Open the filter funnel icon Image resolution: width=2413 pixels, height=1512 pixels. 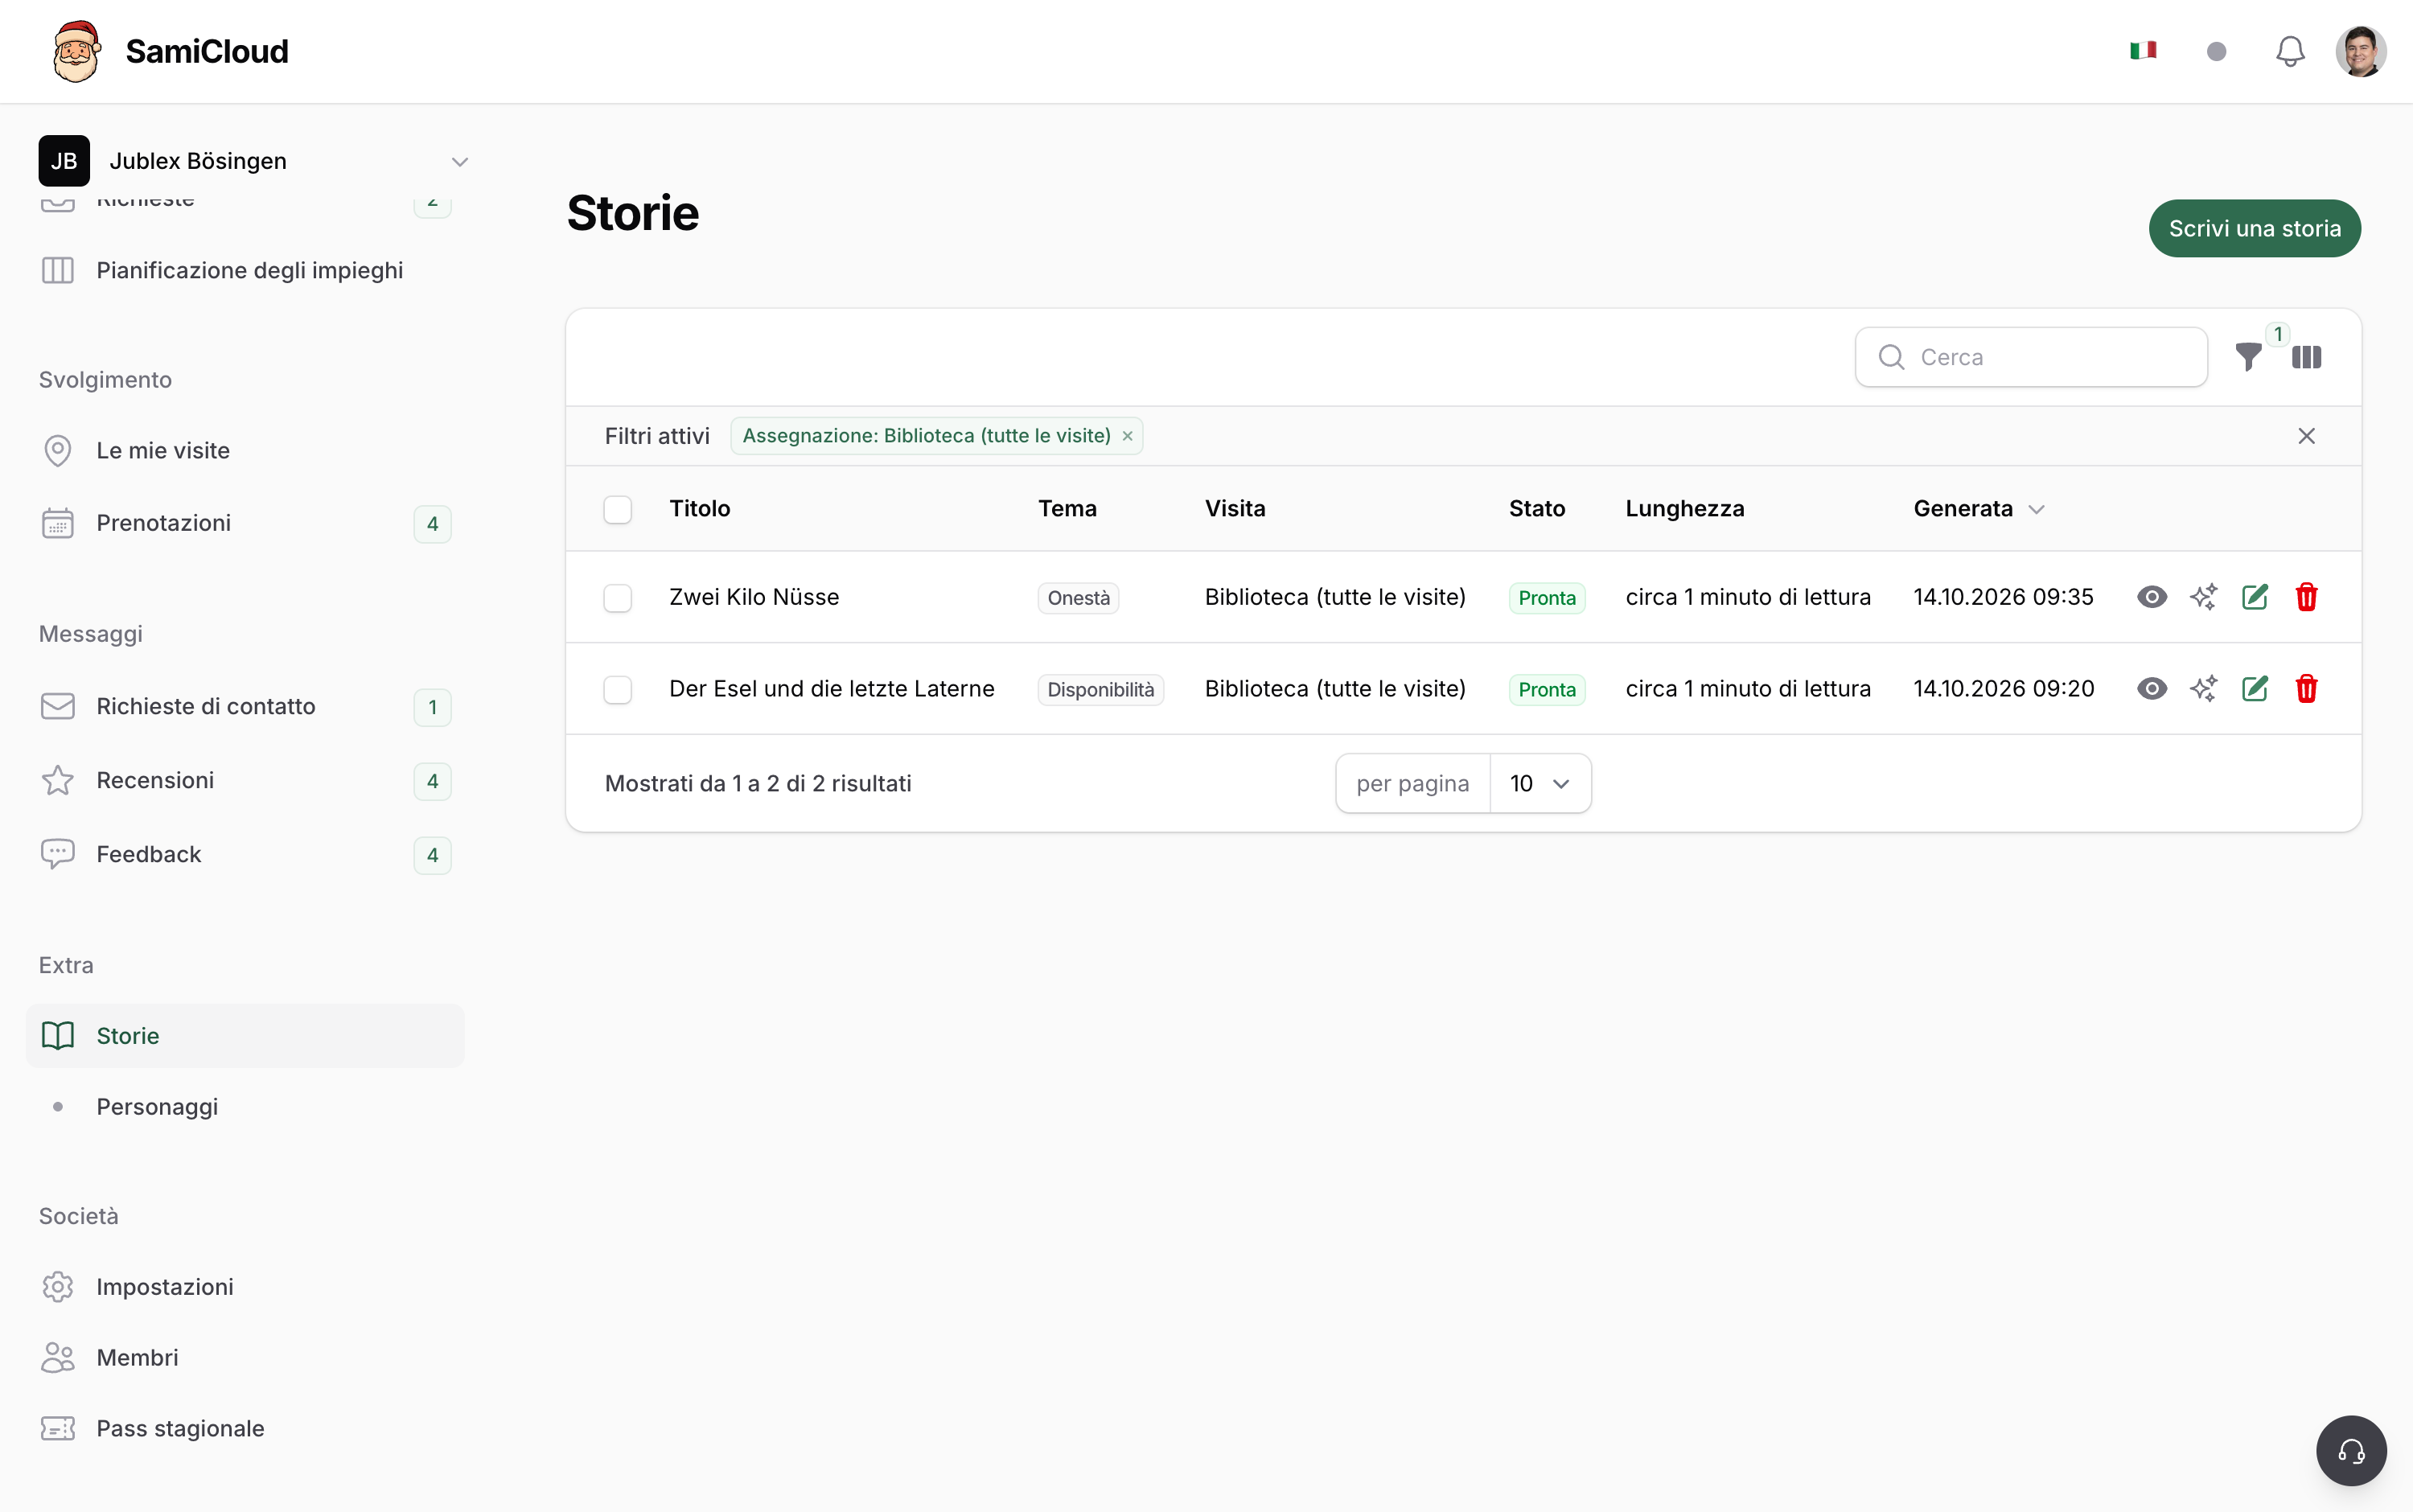coord(2248,357)
